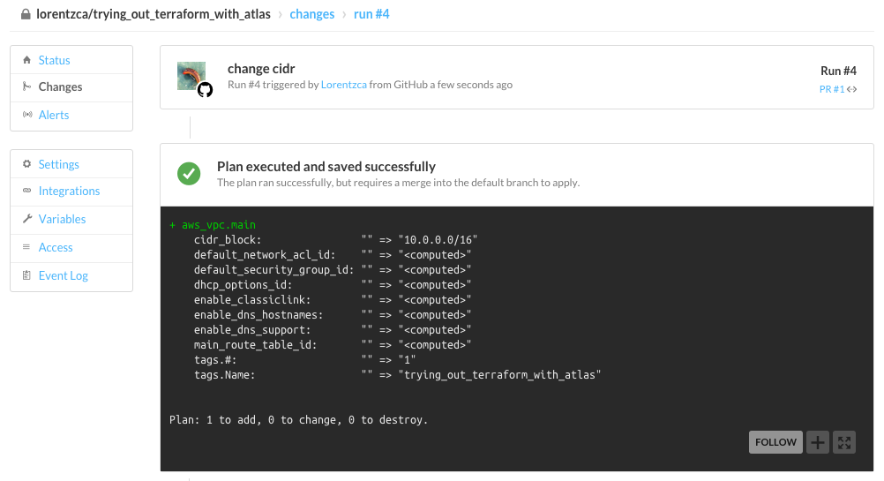The image size is (884, 481).
Task: Open the PR #1 link
Action: (832, 89)
